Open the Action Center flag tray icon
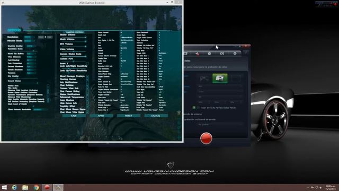 313,187
